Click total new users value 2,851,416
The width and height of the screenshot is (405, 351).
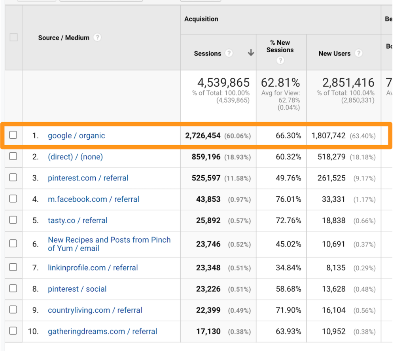tap(348, 83)
